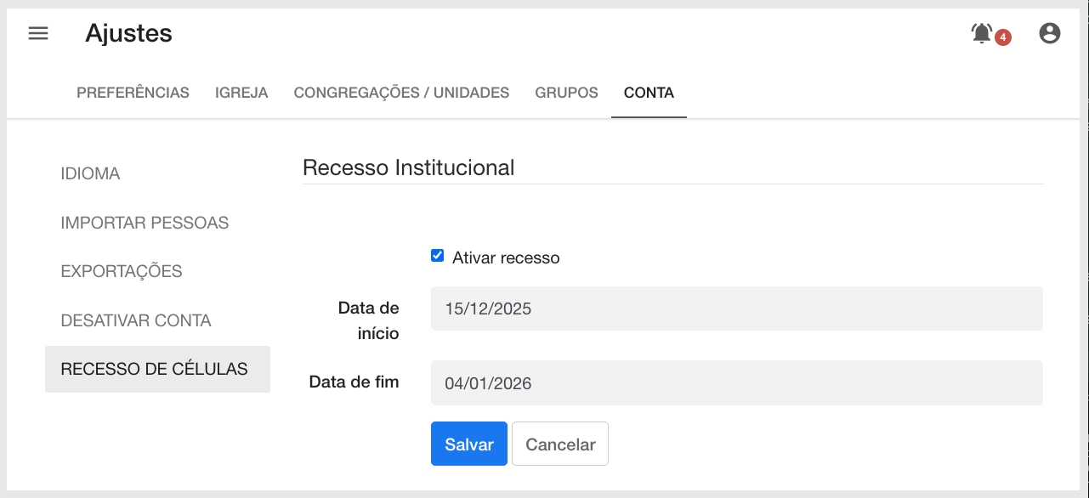
Task: Open the hamburger navigation menu
Action: click(x=38, y=33)
